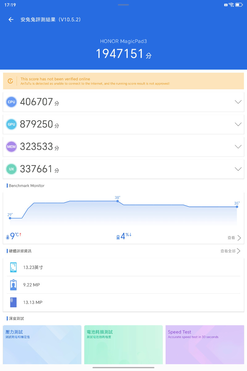Screen dimensions: 247x371
Task: Open the 電池耗損測試 battery test card
Action: pyautogui.click(x=123, y=344)
